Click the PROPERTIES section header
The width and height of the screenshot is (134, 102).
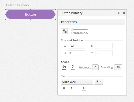click(92, 22)
